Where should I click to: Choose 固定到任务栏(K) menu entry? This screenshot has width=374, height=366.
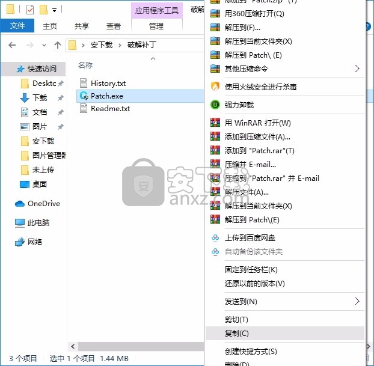click(284, 269)
